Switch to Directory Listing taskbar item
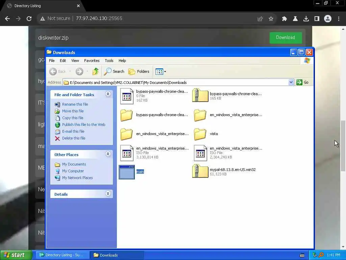This screenshot has width=346, height=260. point(62,255)
